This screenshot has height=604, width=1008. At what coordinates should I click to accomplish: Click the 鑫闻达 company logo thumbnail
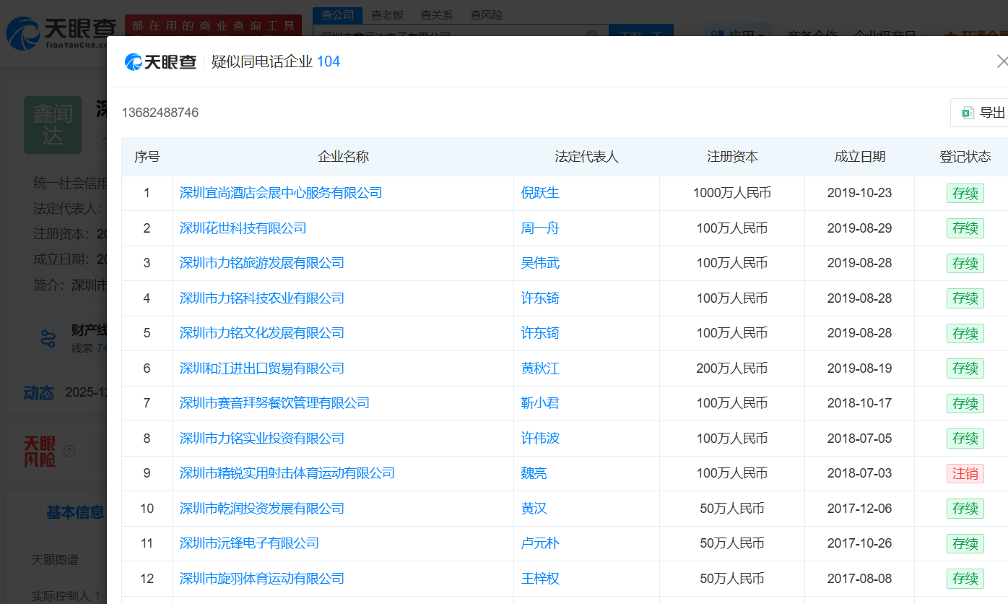[53, 124]
